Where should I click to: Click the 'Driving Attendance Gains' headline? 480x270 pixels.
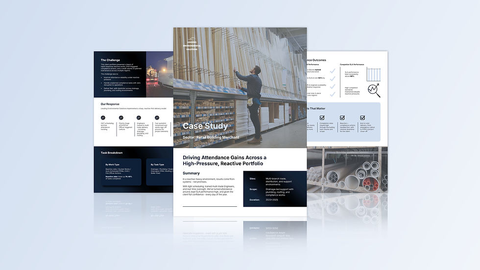point(224,160)
